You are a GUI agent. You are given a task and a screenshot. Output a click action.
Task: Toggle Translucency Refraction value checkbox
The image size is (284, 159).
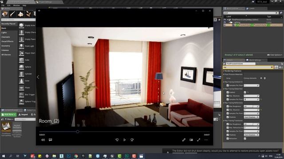click(x=245, y=139)
